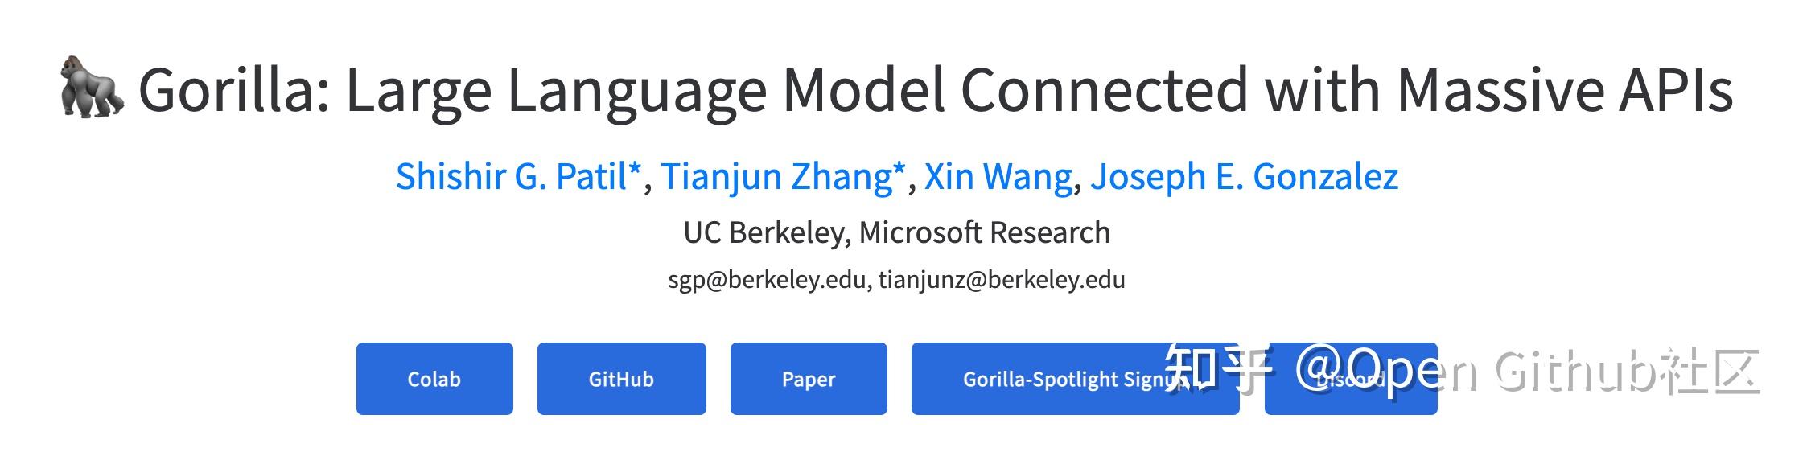The image size is (1807, 452).
Task: Click "Connected" in the main title
Action: point(1104,90)
